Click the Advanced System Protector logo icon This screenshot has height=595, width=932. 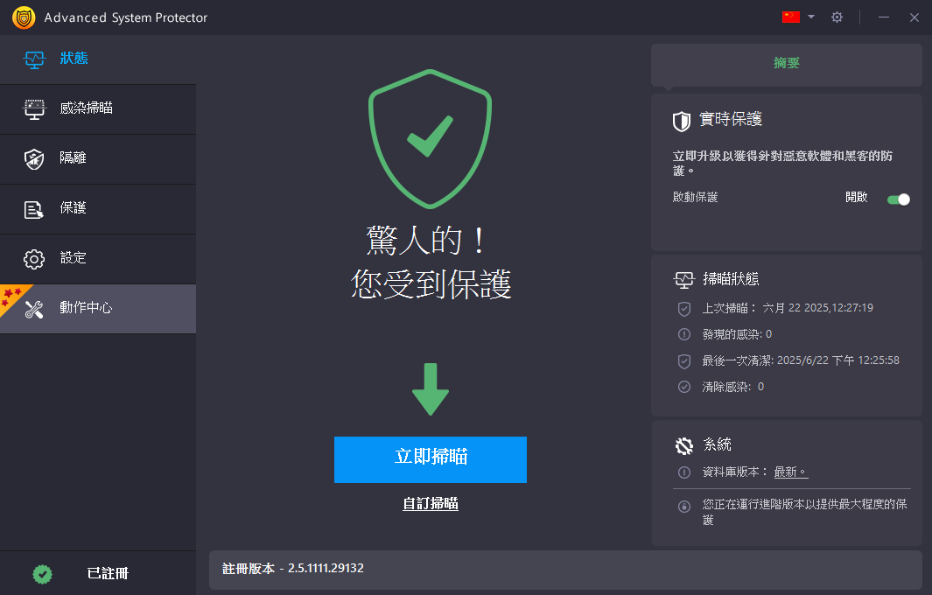(24, 17)
